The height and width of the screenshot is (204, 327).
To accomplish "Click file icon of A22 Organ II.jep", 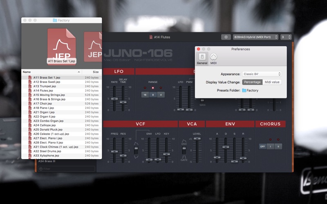I will (x=30, y=117).
